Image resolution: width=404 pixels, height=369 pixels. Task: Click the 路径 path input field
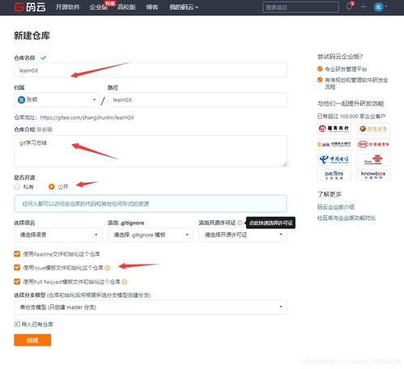[x=197, y=100]
